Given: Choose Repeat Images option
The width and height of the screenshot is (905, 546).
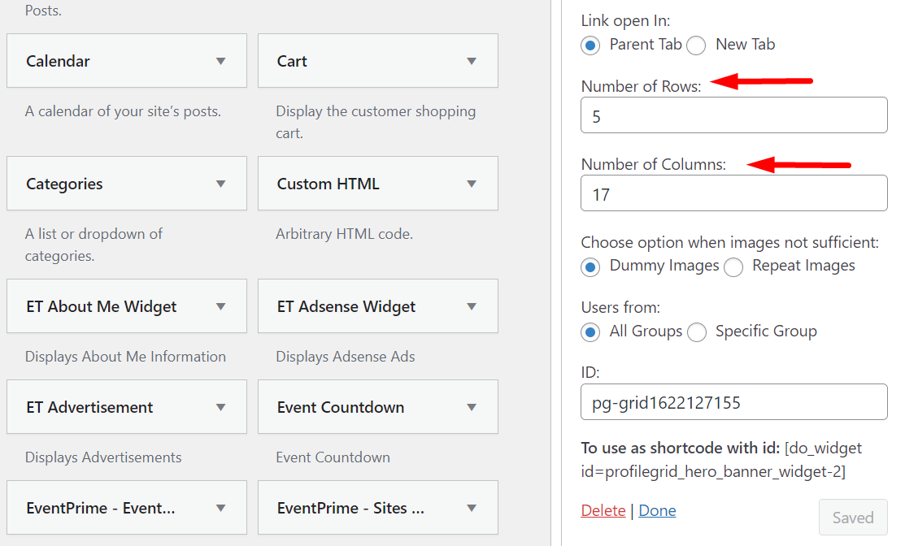Looking at the screenshot, I should 733,266.
